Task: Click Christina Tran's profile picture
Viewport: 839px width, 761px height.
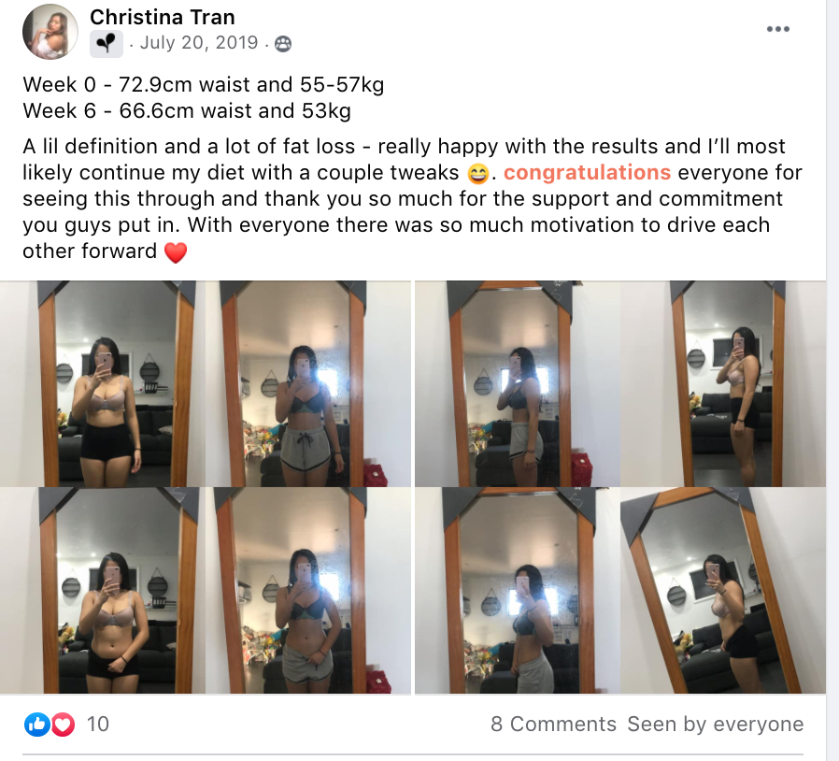Action: (x=50, y=32)
